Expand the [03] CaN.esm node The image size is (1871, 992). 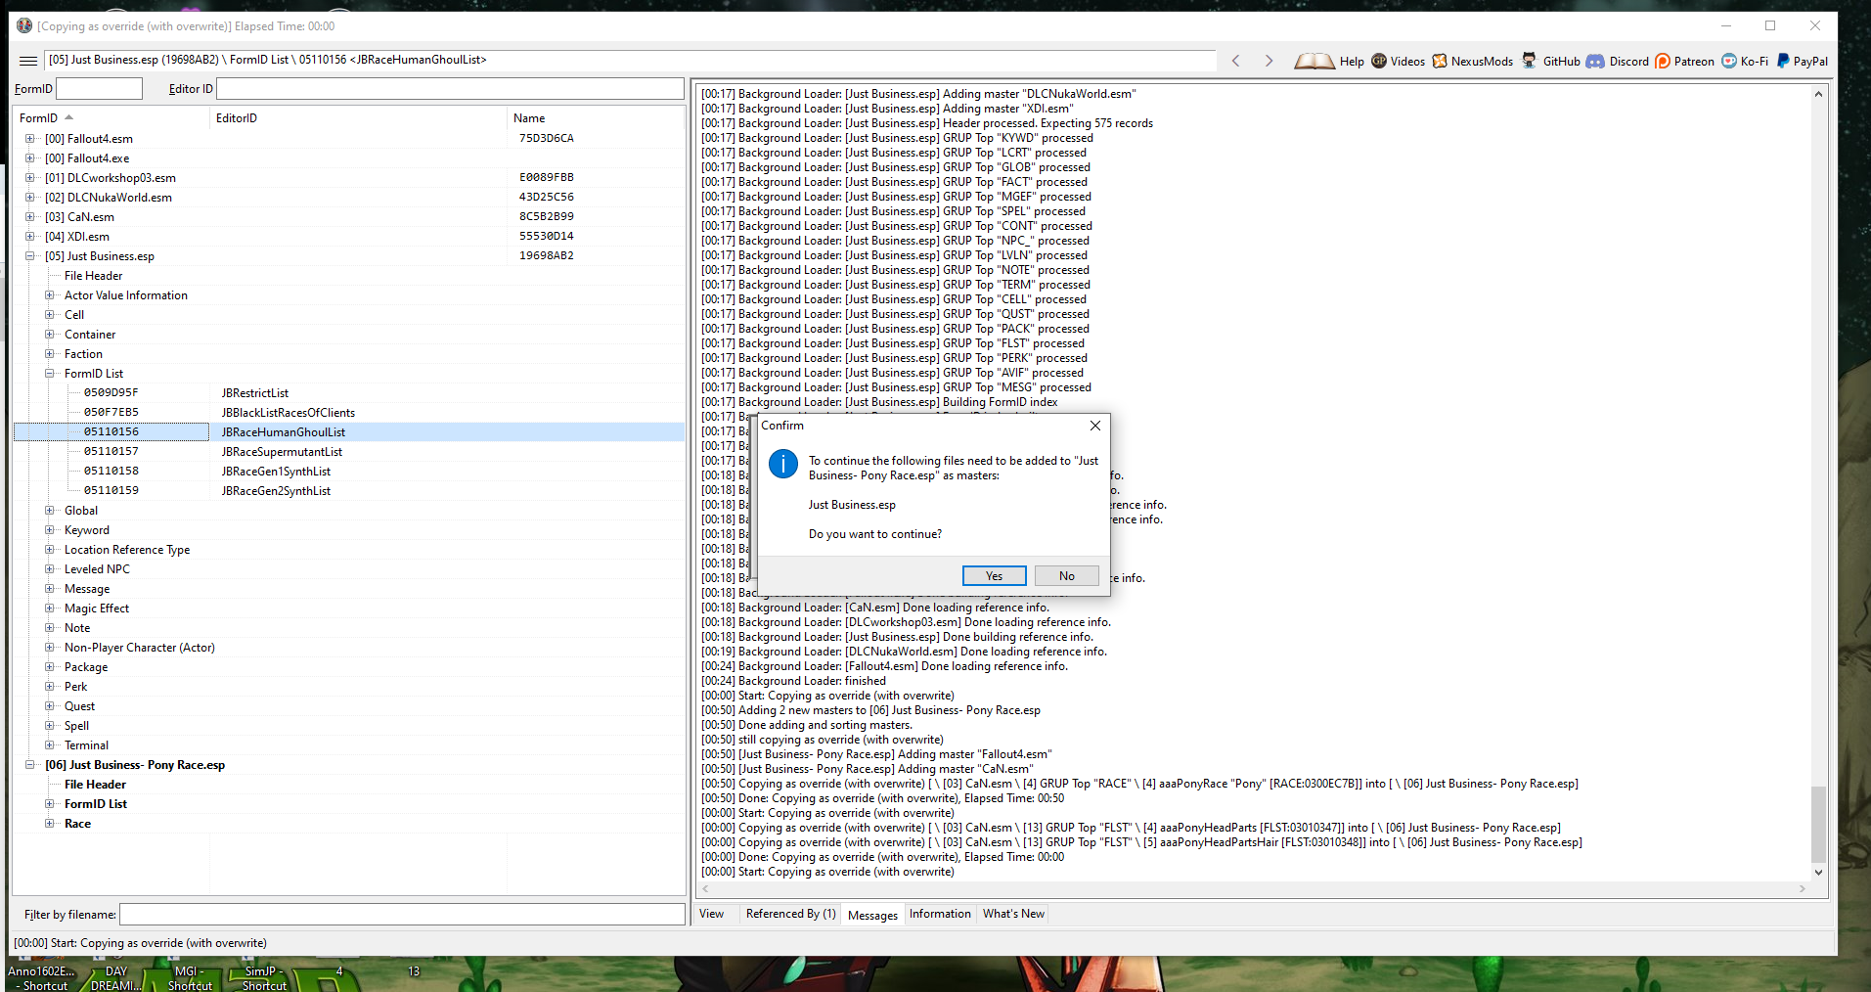[29, 217]
